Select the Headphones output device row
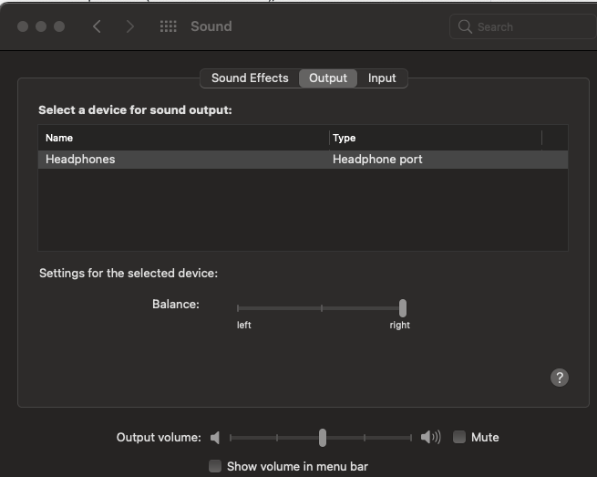Screen dimensions: 597x477 click(x=304, y=160)
